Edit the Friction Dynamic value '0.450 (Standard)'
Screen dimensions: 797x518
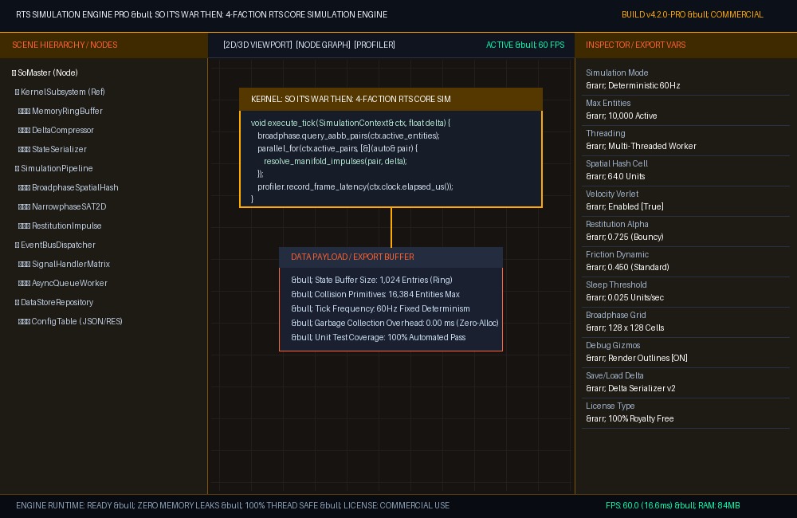pos(627,268)
